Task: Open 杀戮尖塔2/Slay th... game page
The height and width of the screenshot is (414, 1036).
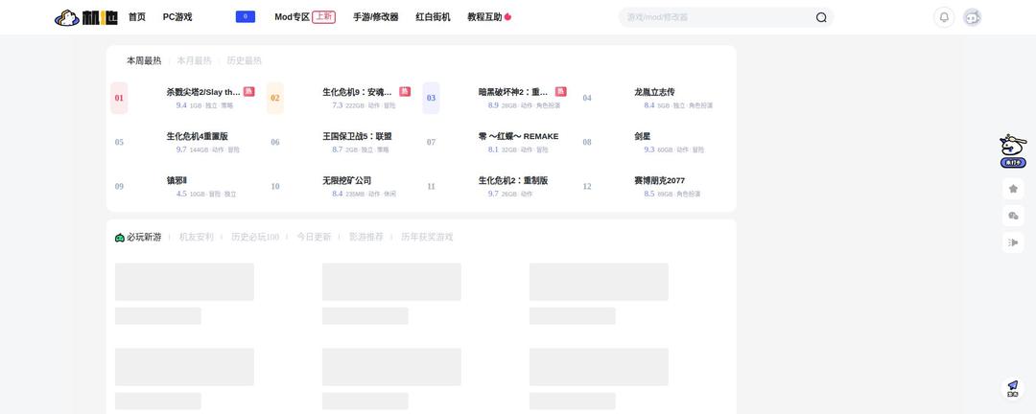Action: 203,92
